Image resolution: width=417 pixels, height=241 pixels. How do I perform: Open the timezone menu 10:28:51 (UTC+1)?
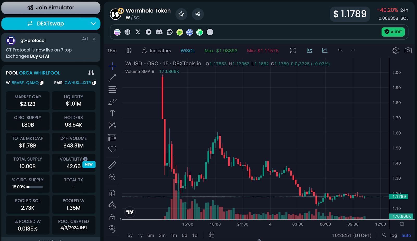352,235
